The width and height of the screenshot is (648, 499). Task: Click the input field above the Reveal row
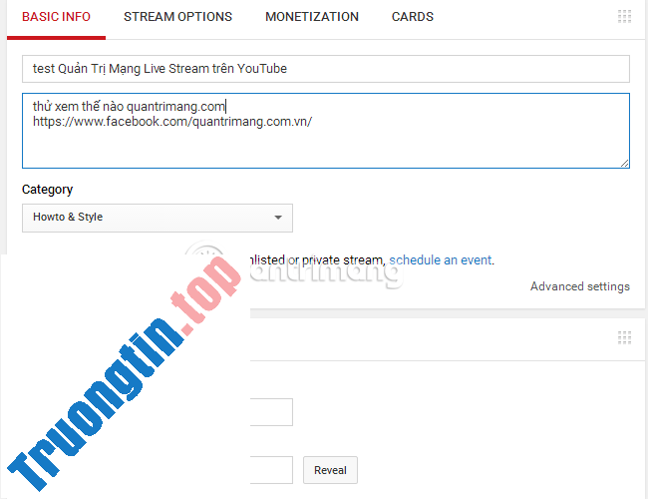[271, 412]
